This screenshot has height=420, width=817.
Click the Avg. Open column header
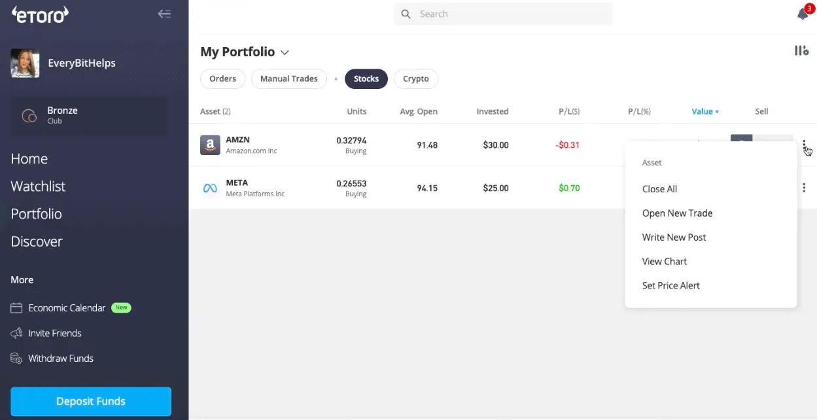pyautogui.click(x=419, y=111)
